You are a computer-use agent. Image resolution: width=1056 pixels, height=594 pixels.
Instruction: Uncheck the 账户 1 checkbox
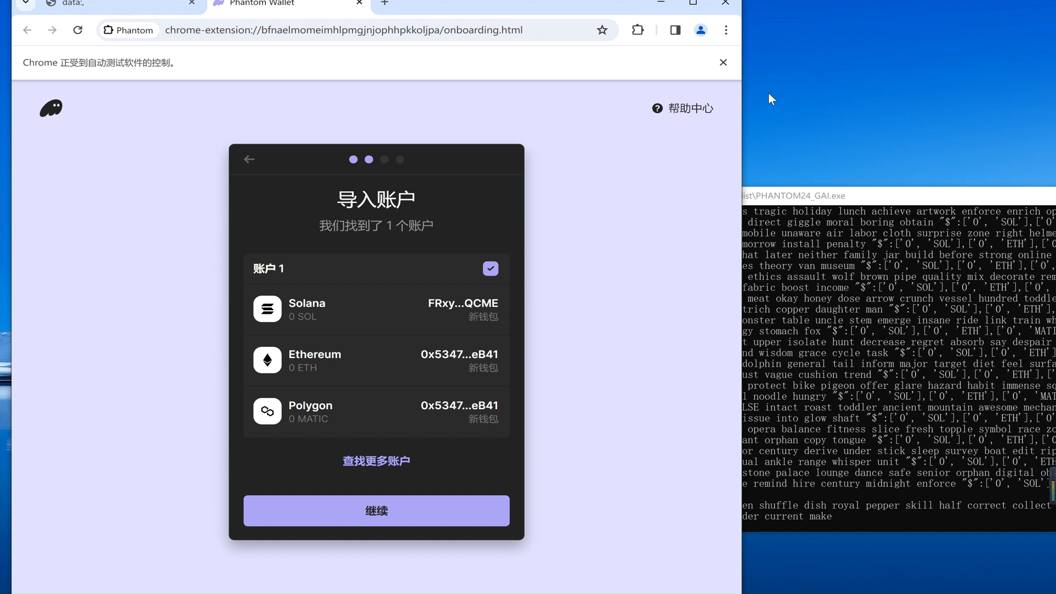pyautogui.click(x=491, y=268)
